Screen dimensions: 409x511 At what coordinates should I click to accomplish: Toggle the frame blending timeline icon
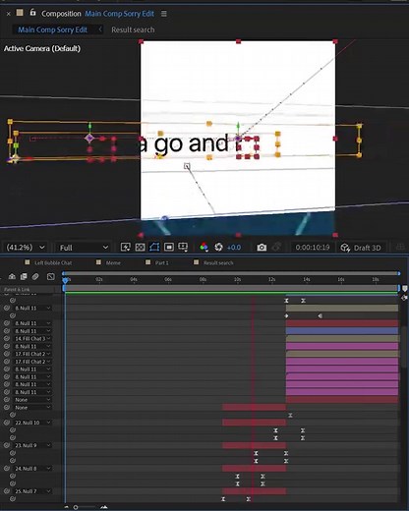coord(24,276)
